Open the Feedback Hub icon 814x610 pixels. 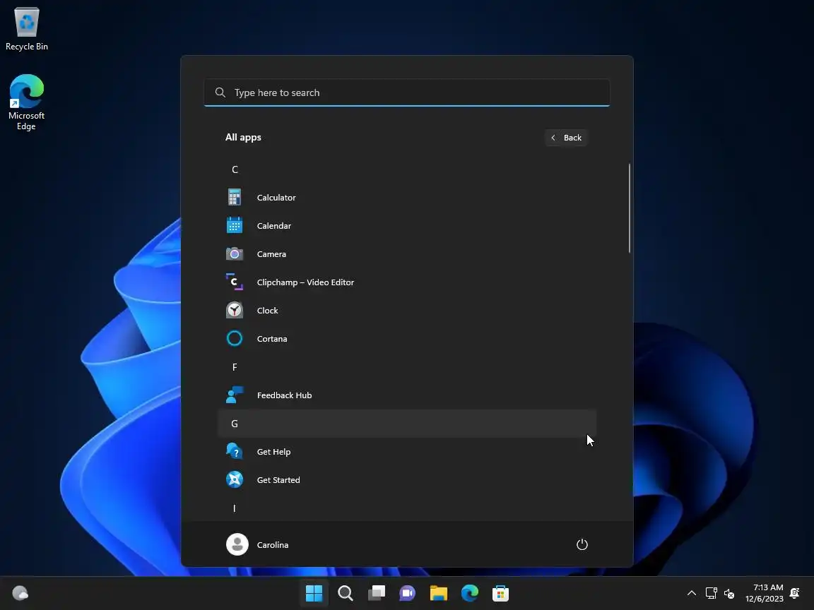click(234, 395)
